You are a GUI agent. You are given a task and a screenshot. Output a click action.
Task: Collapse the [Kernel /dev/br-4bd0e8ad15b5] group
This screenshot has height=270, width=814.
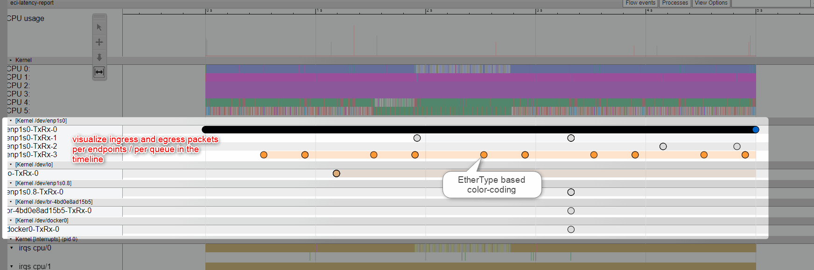(x=11, y=202)
